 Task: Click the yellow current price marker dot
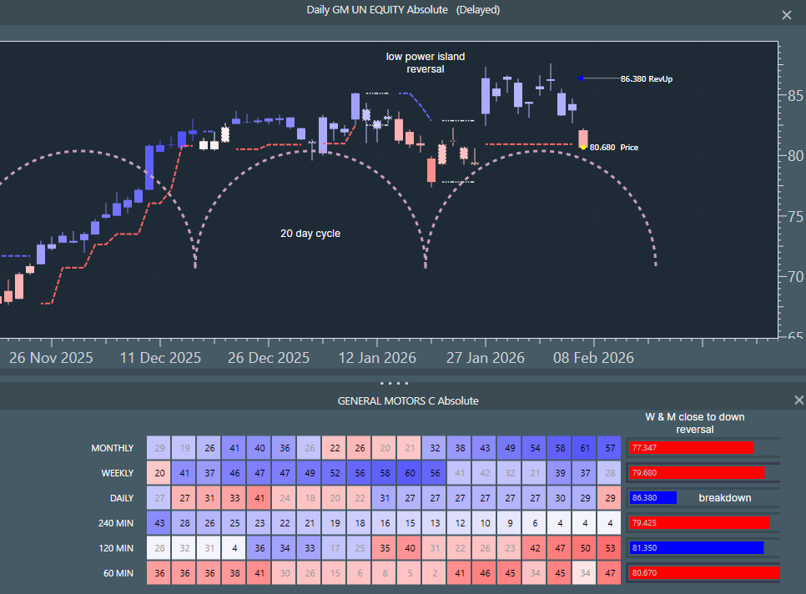(x=583, y=148)
